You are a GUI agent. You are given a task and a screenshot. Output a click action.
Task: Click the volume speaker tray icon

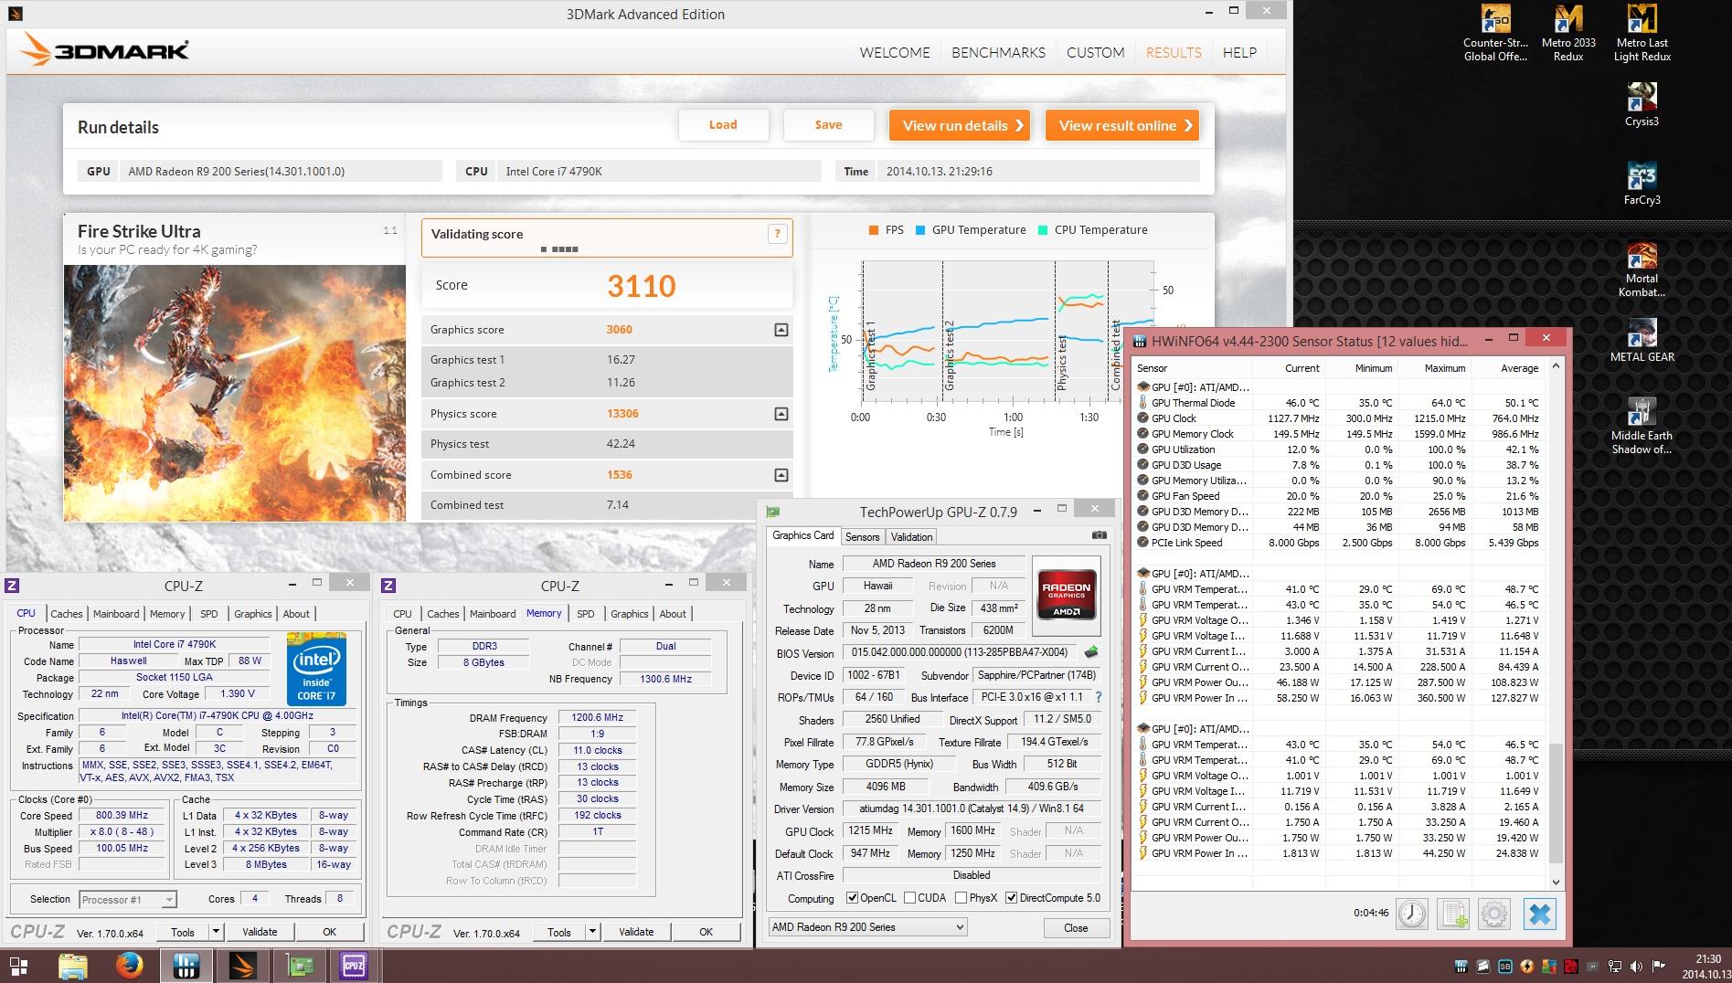point(1636,966)
